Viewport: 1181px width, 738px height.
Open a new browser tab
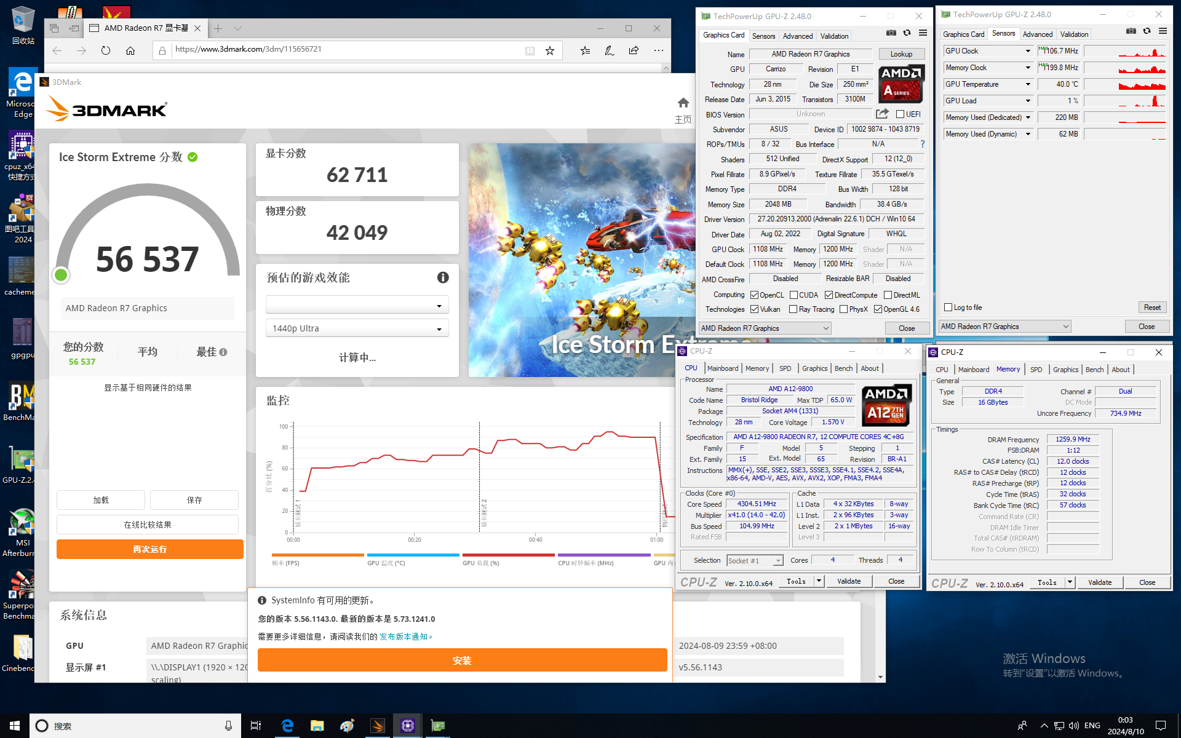pyautogui.click(x=218, y=28)
